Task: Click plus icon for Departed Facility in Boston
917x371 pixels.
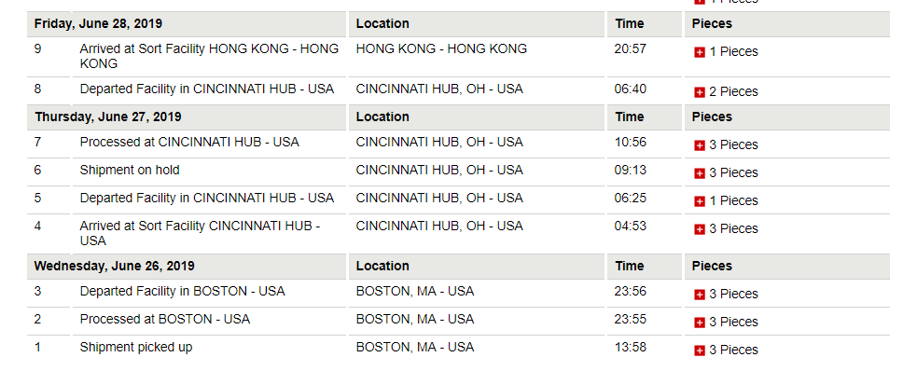Action: click(x=699, y=295)
